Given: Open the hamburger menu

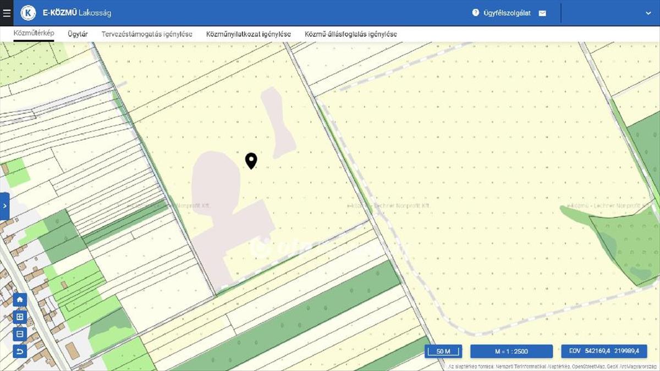Looking at the screenshot, I should coord(7,13).
